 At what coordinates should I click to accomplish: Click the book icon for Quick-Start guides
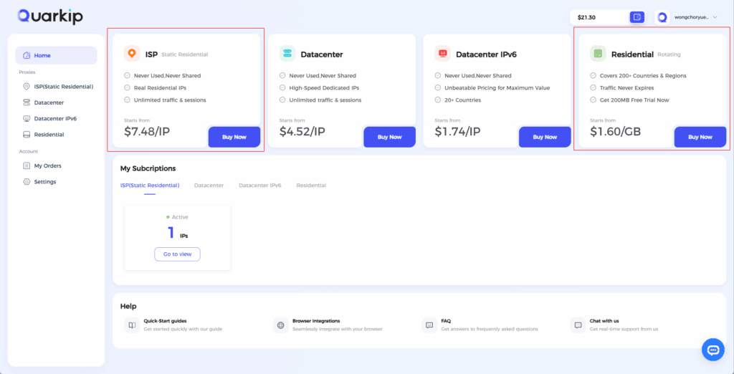pos(132,325)
